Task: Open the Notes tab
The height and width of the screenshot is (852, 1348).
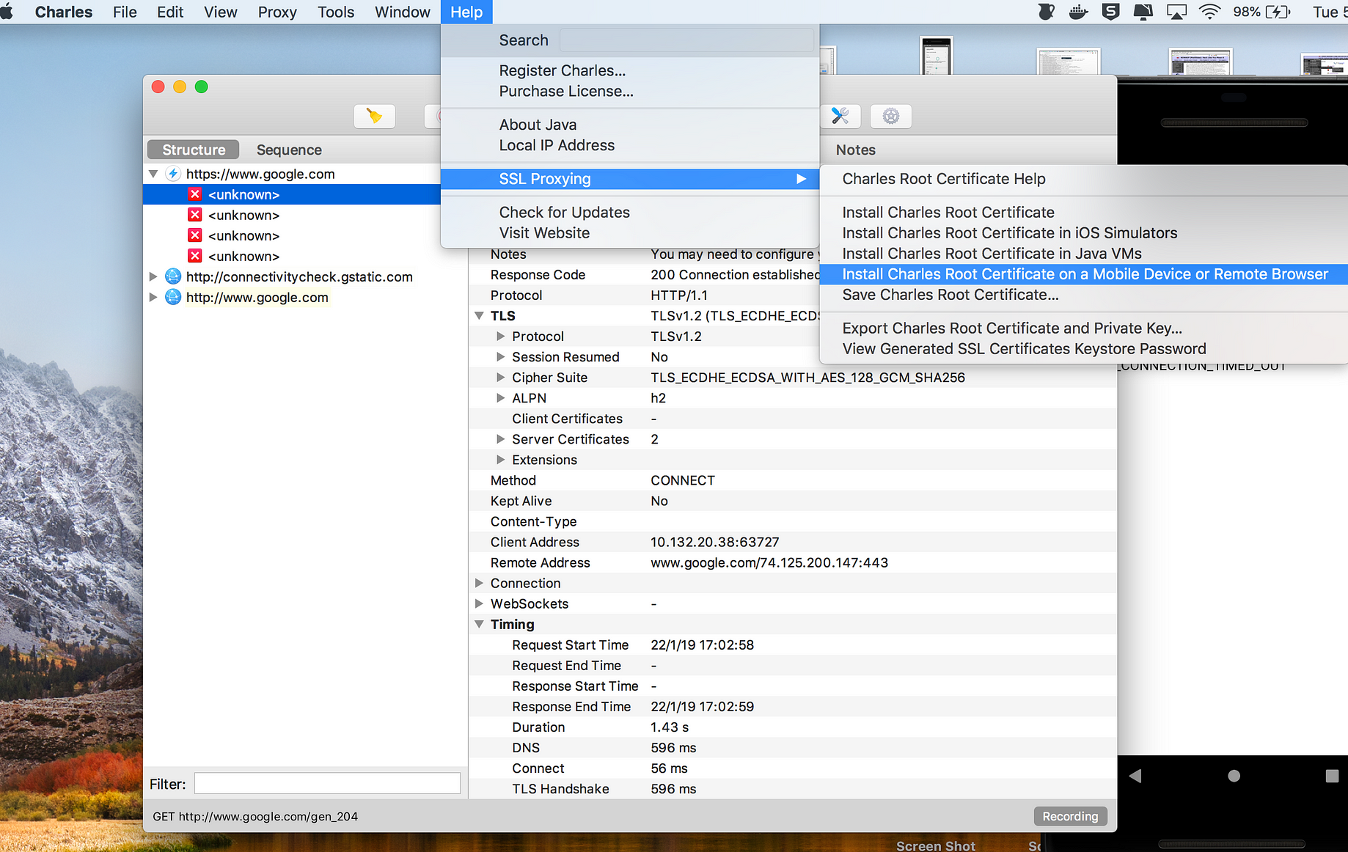Action: coord(855,150)
